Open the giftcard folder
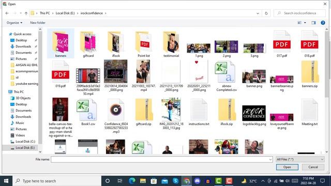This screenshot has height=186, width=331. tap(88, 44)
